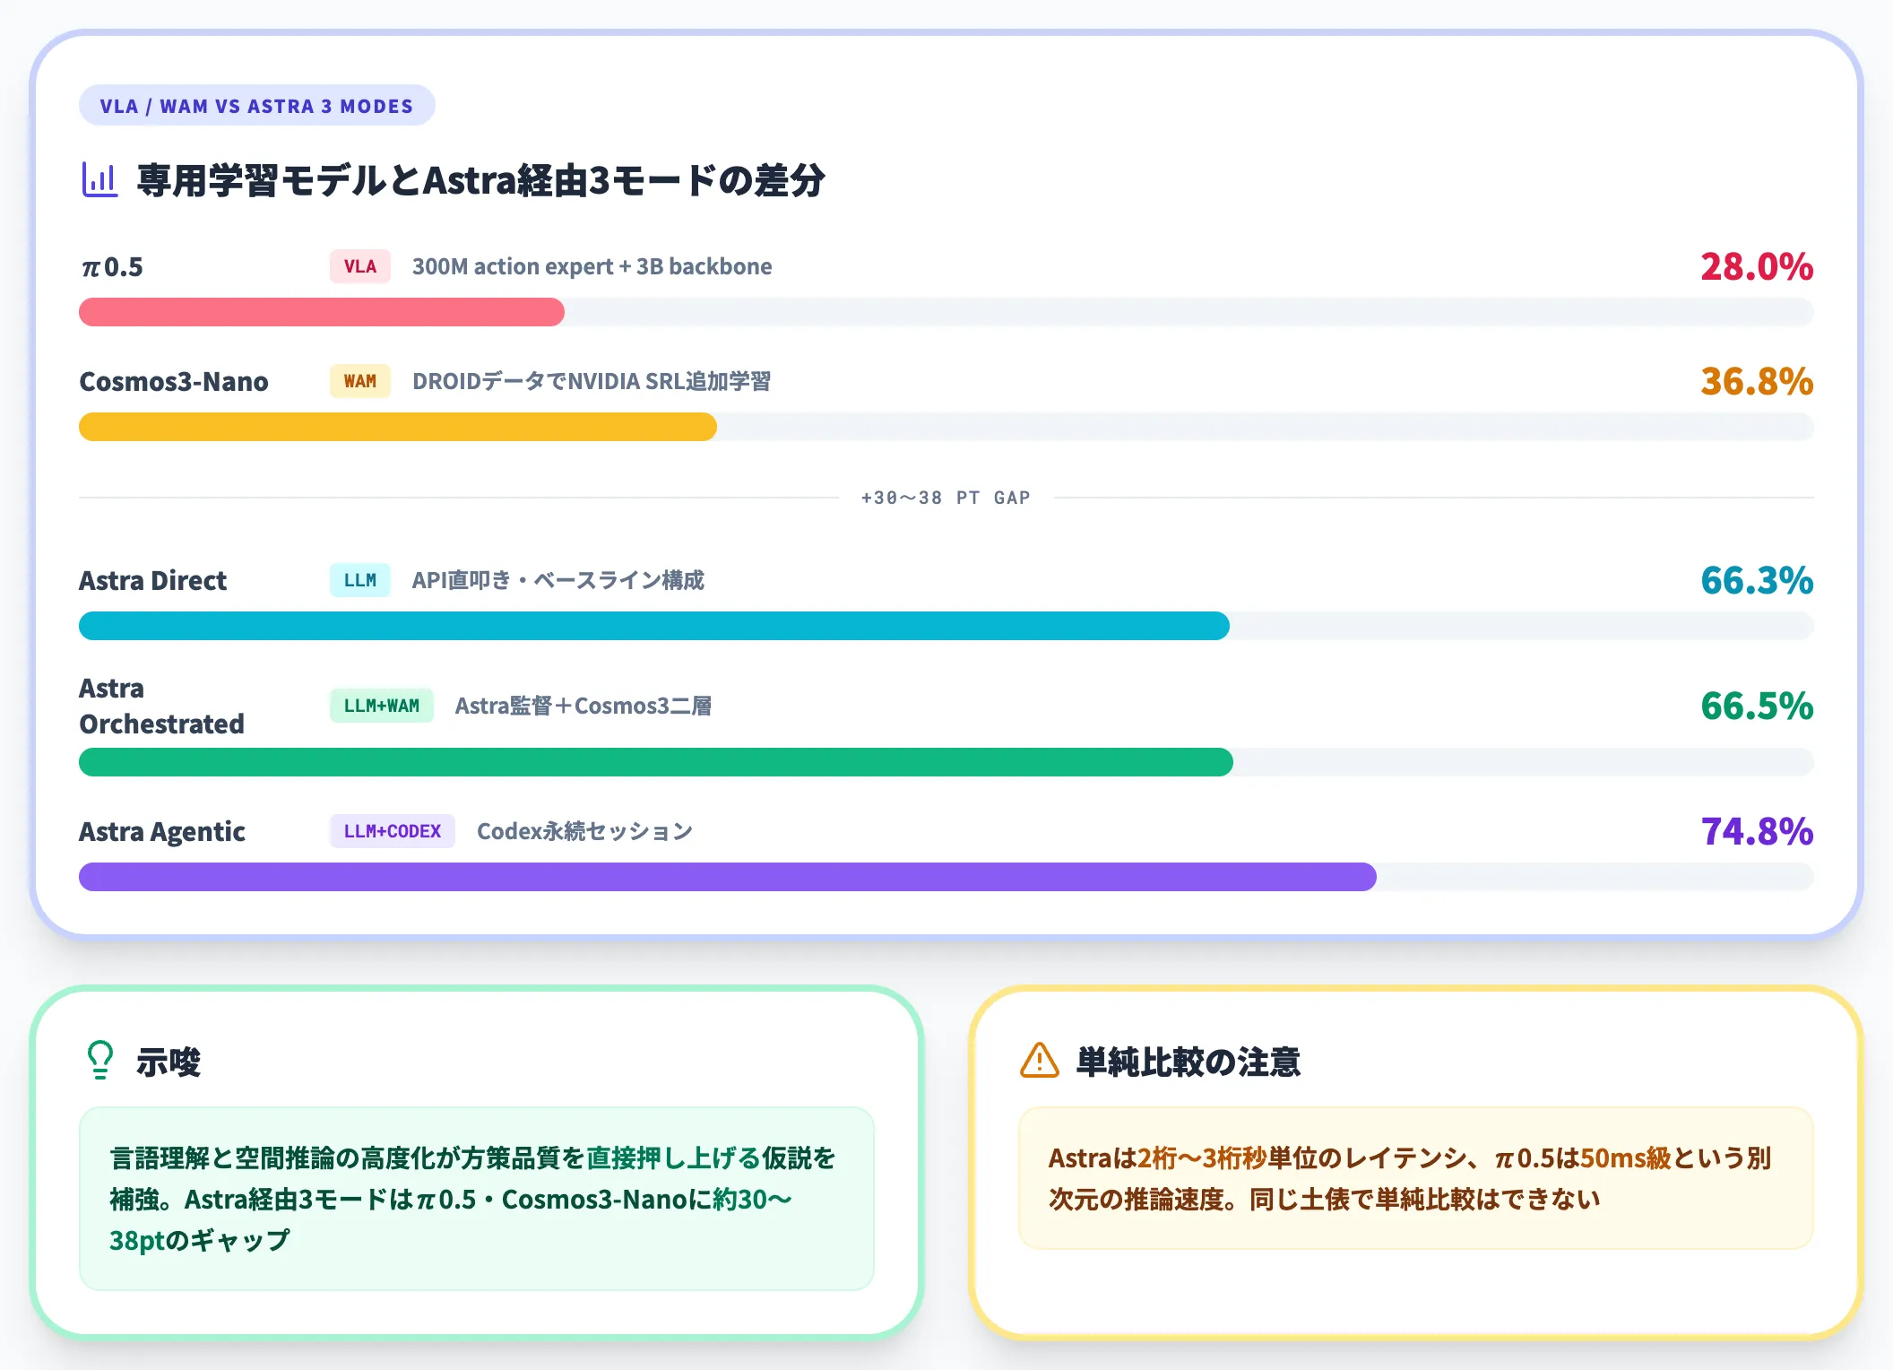Click the 示唆 card title

[169, 1062]
